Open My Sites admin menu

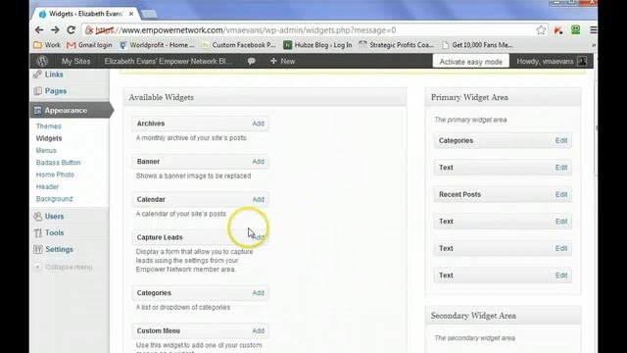[75, 61]
